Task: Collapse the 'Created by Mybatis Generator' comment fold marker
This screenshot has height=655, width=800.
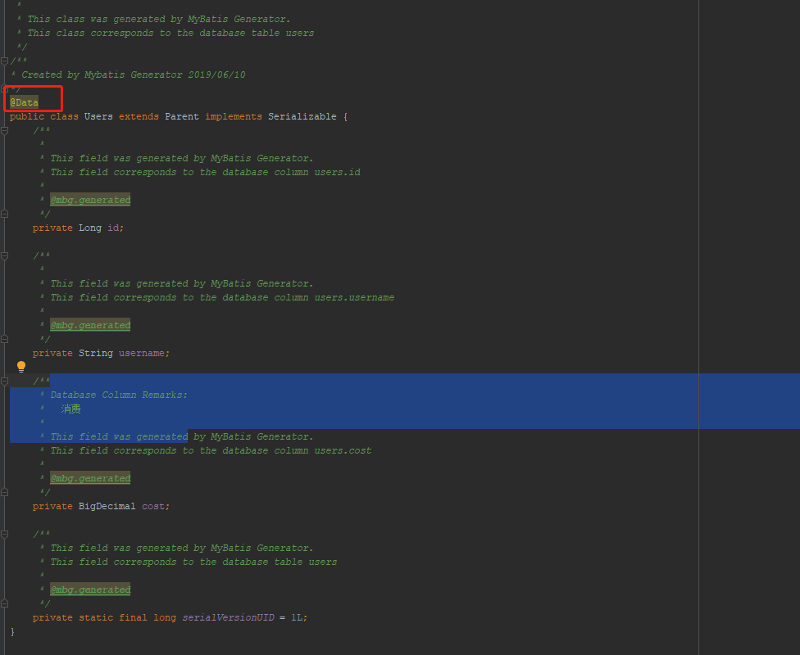Action: tap(5, 61)
